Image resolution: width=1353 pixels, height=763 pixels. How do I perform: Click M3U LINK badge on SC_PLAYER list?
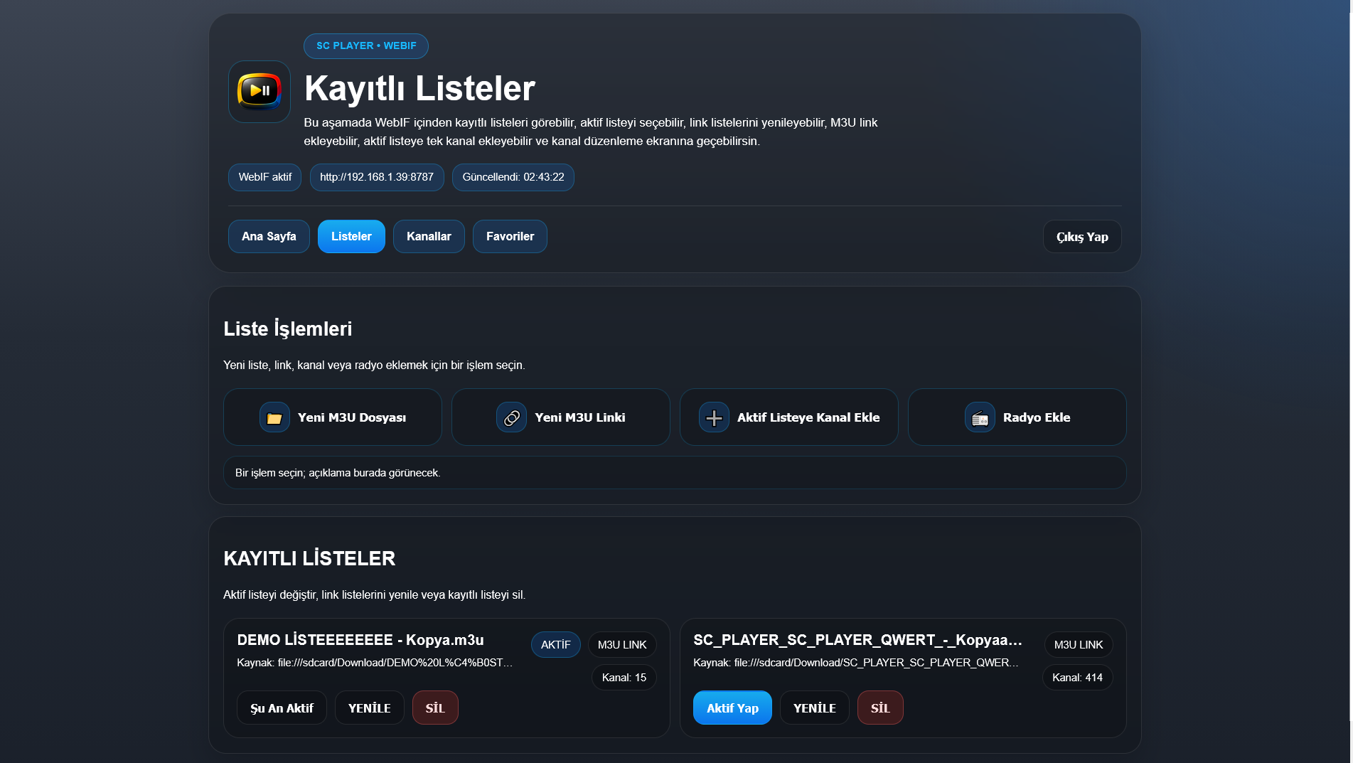pyautogui.click(x=1079, y=645)
